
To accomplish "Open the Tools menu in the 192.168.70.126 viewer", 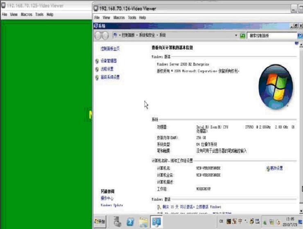I will 132,18.
